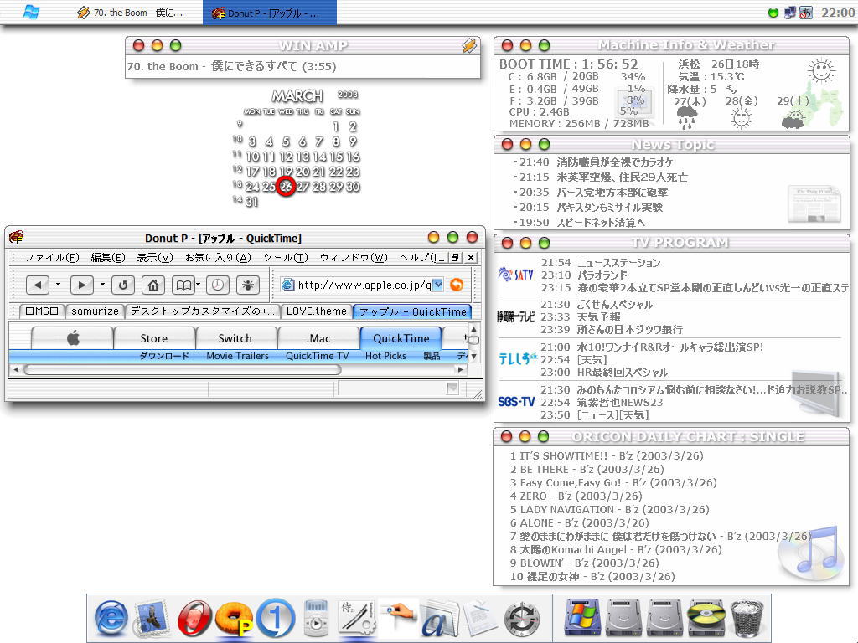The image size is (858, 643).
Task: Click the vertical scrollbar down arrow in Donut P
Action: point(474,356)
